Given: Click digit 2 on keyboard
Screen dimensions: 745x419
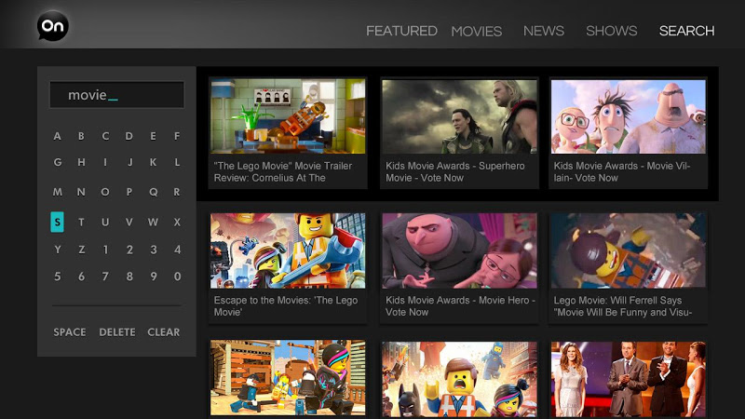Looking at the screenshot, I should 129,250.
